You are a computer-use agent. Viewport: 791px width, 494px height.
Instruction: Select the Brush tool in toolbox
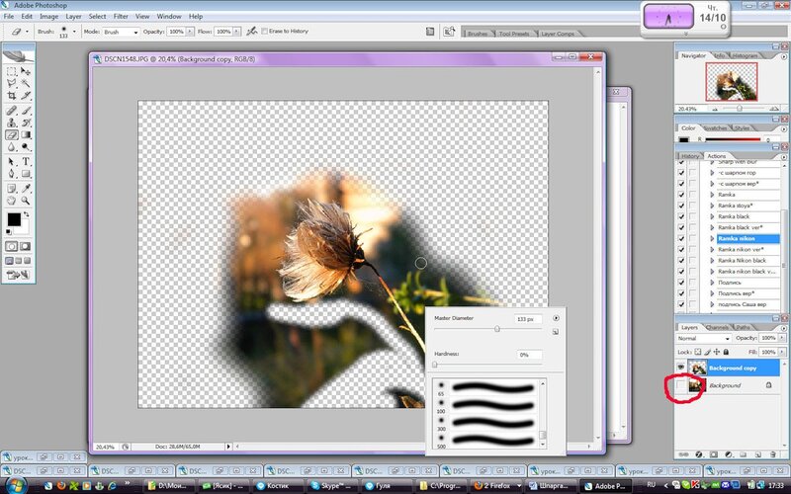click(26, 111)
